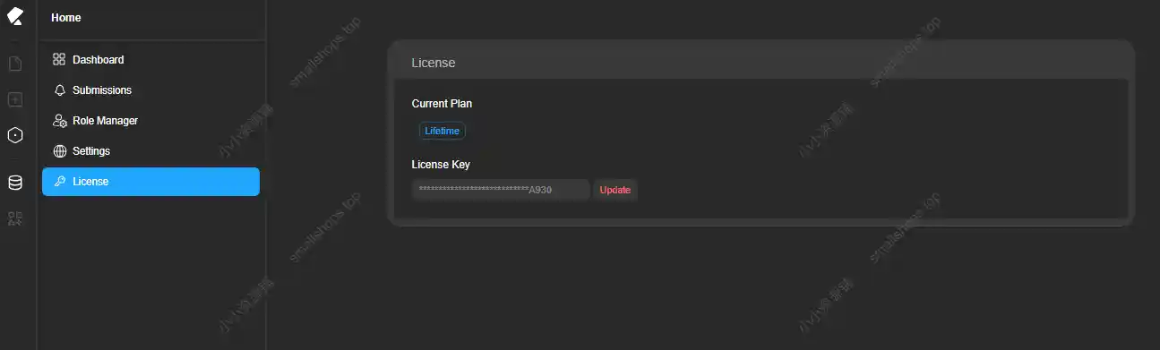Screen dimensions: 1160x350
Task: Click the Settings globe icon
Action: click(60, 151)
